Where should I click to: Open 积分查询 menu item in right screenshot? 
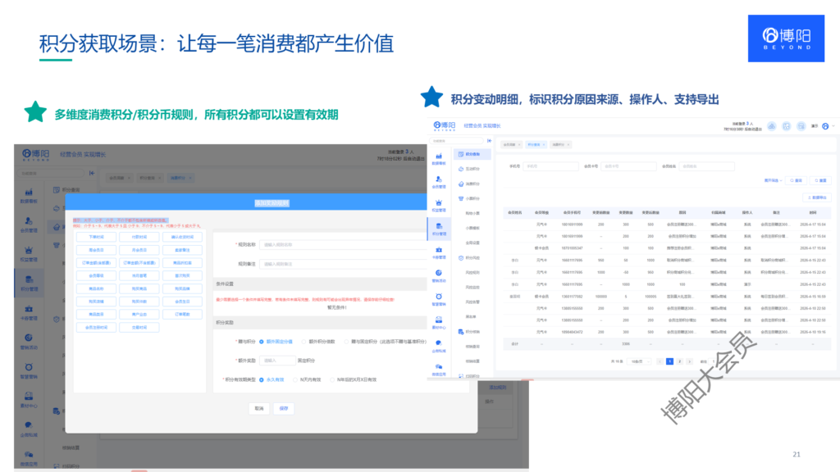(x=472, y=154)
